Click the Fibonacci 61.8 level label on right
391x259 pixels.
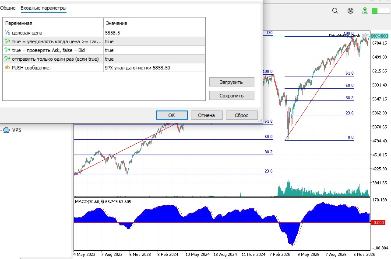(x=349, y=73)
